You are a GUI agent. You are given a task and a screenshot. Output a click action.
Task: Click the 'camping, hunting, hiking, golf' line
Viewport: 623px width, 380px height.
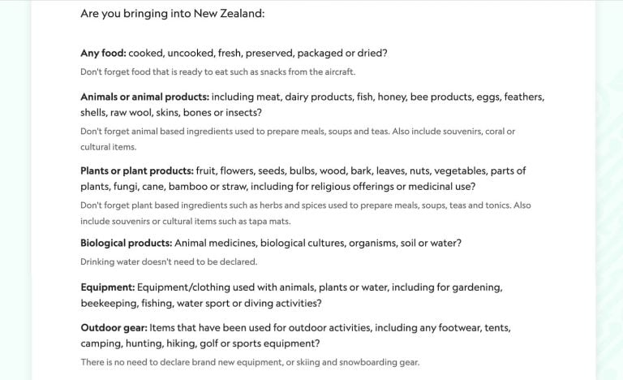pos(200,343)
